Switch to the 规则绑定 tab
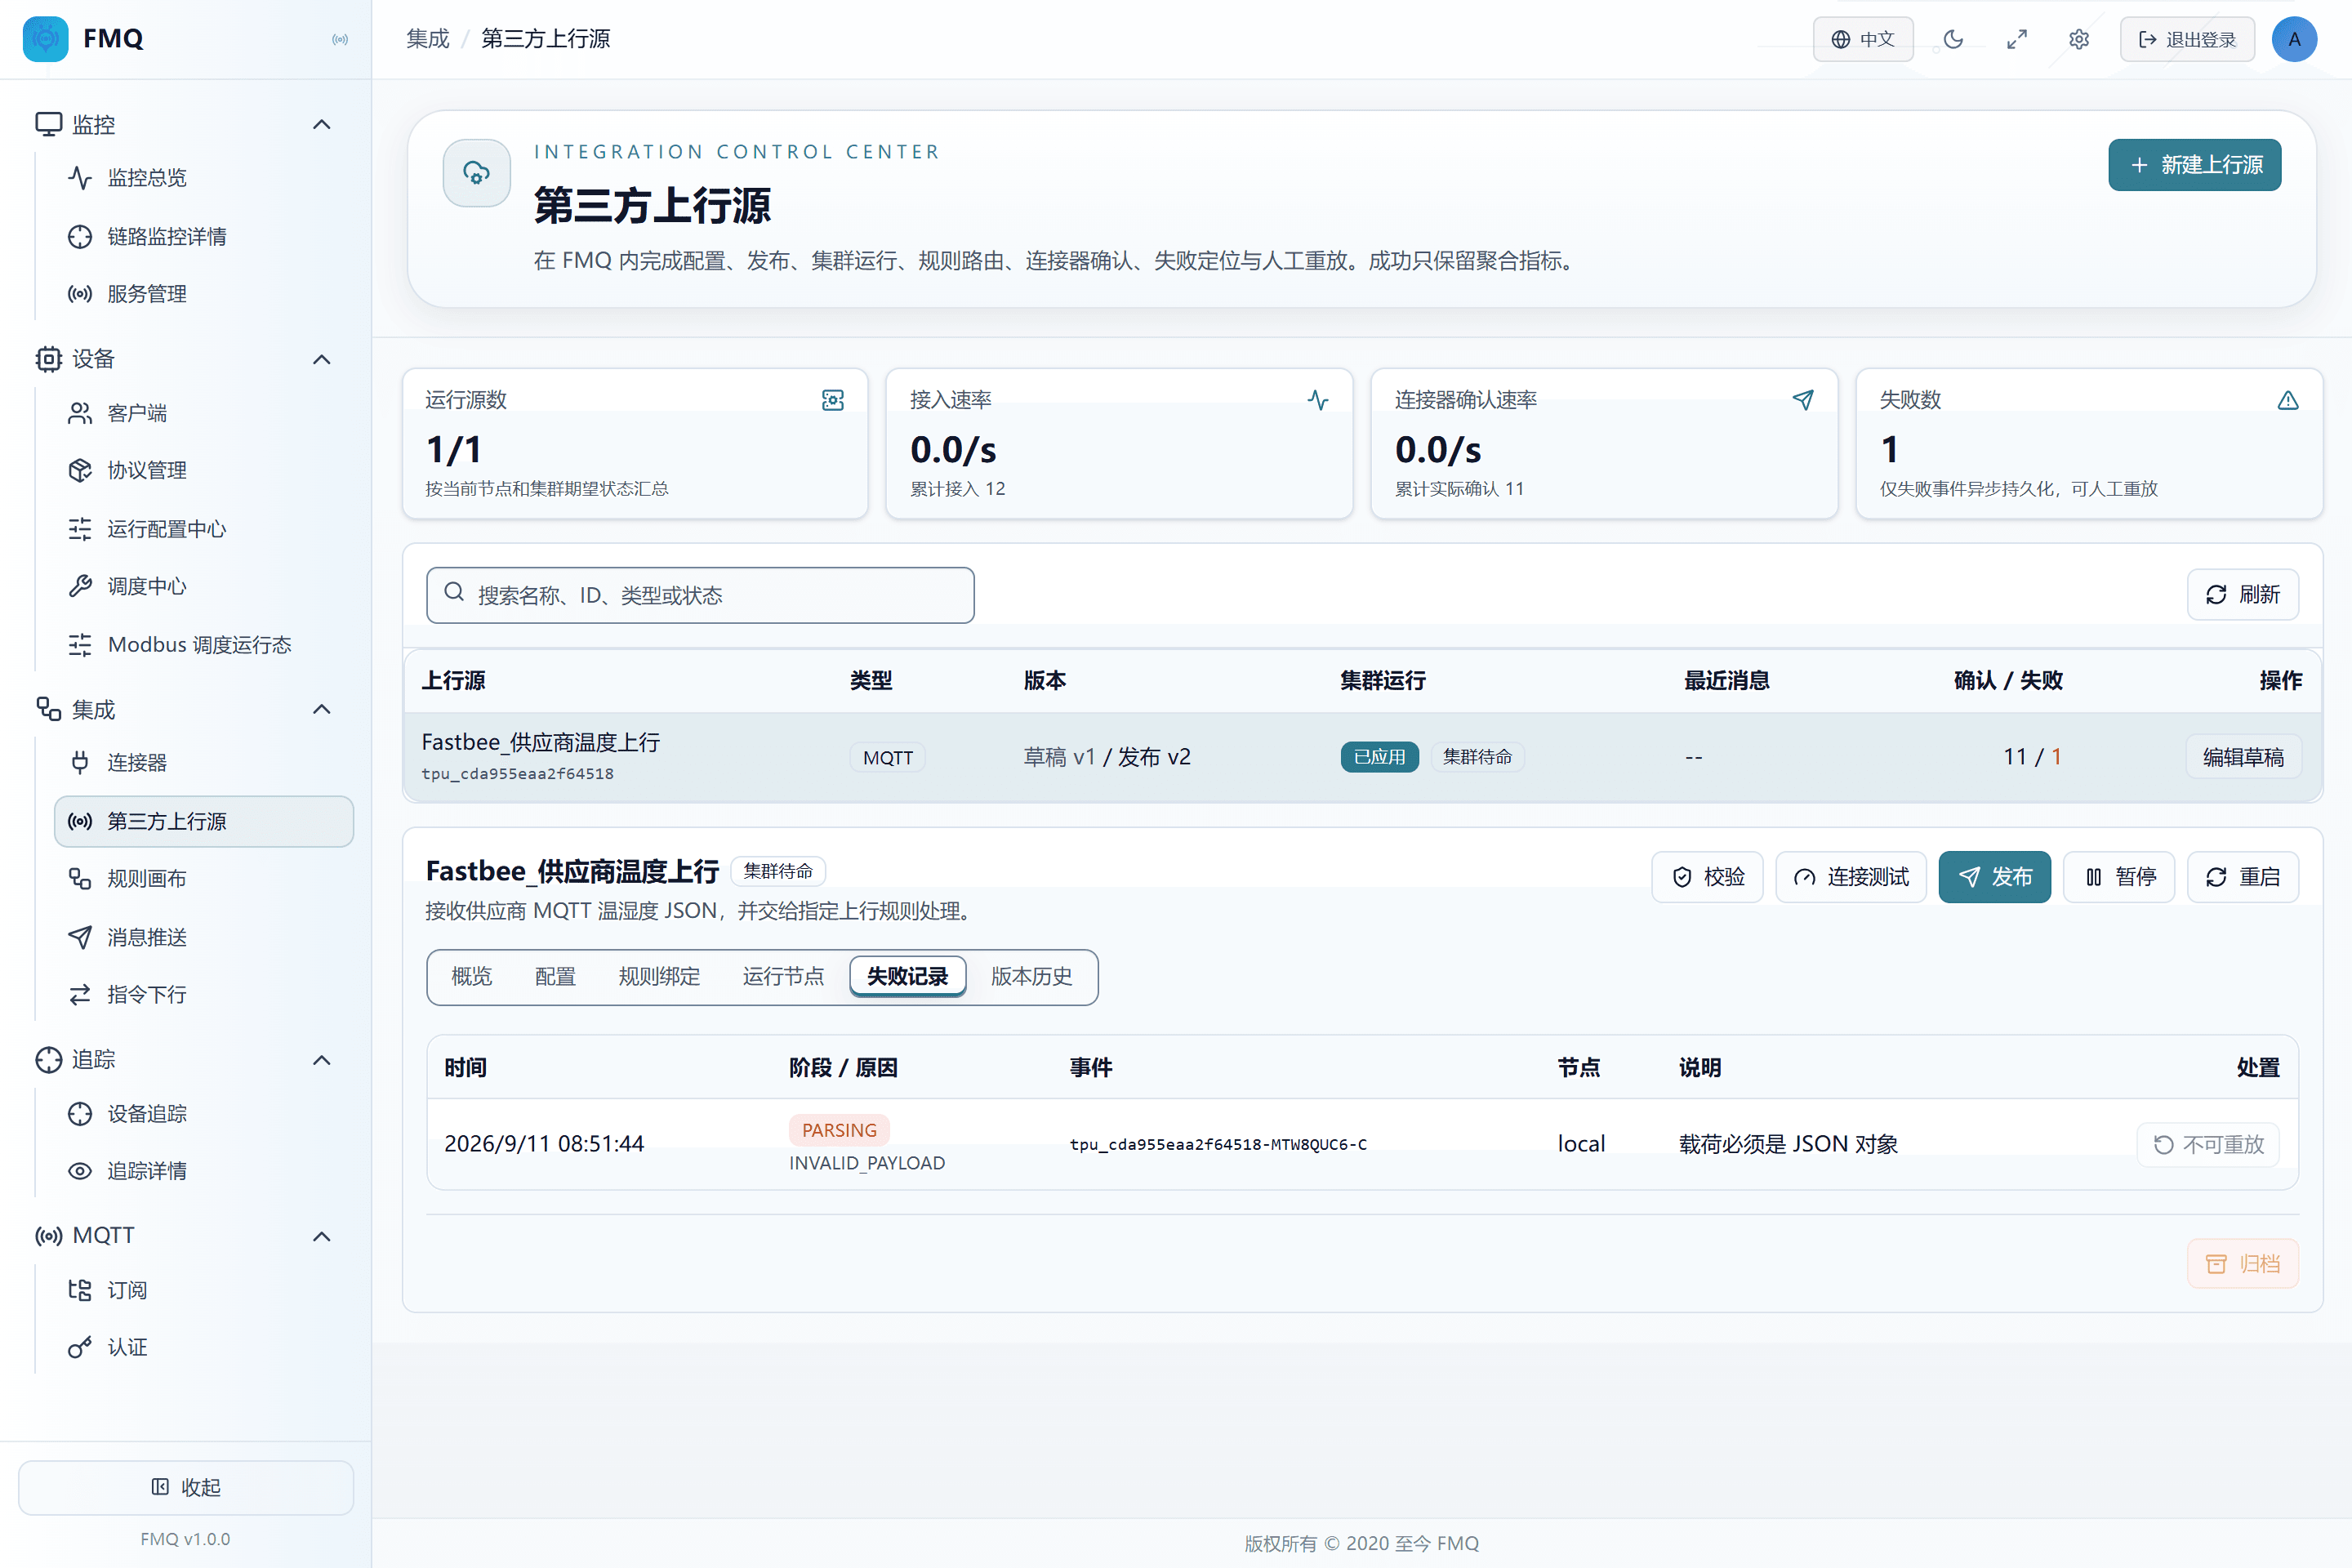This screenshot has height=1568, width=2352. click(659, 976)
